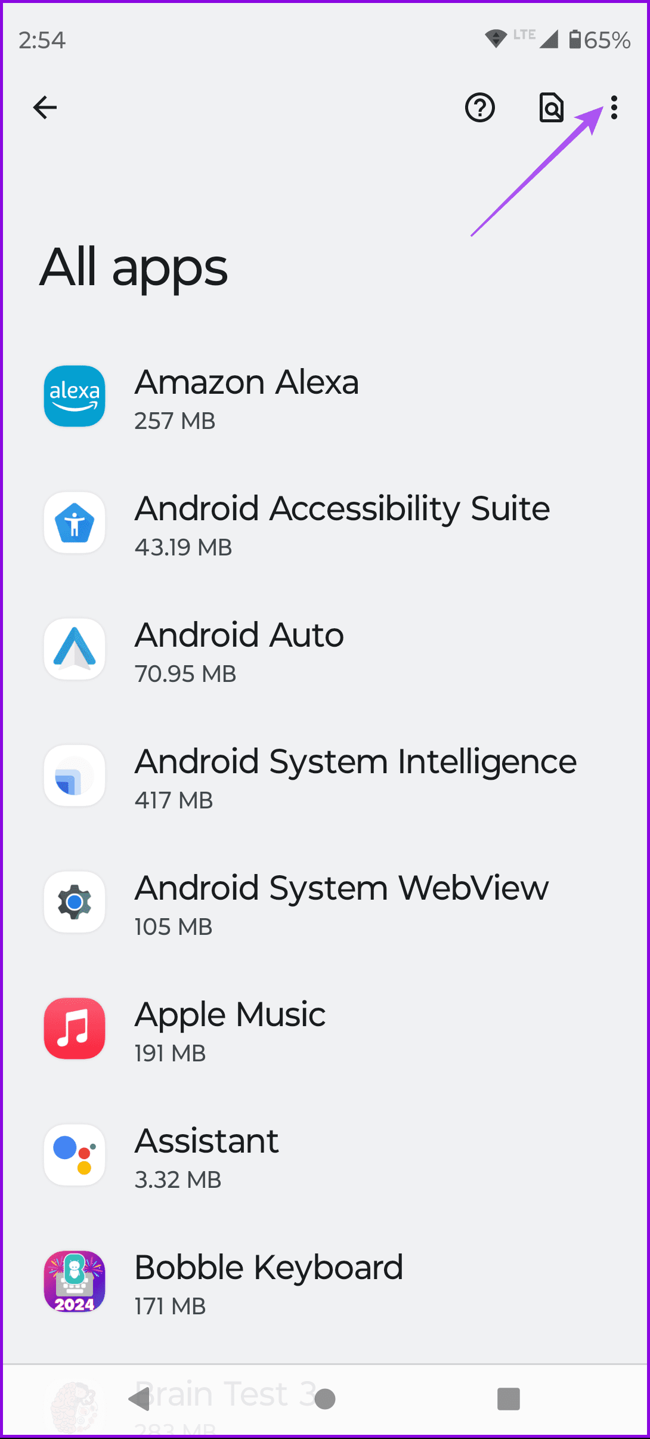Tap the Bobble Keyboard app icon

coord(75,1281)
